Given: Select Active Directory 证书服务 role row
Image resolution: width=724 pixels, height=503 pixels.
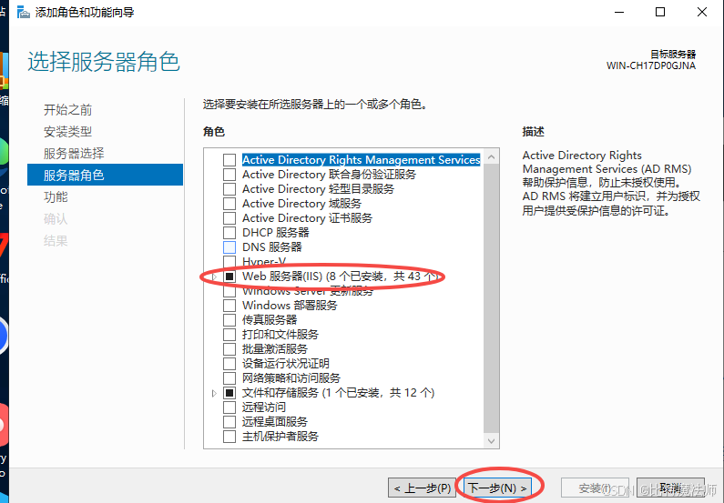Looking at the screenshot, I should (x=307, y=218).
